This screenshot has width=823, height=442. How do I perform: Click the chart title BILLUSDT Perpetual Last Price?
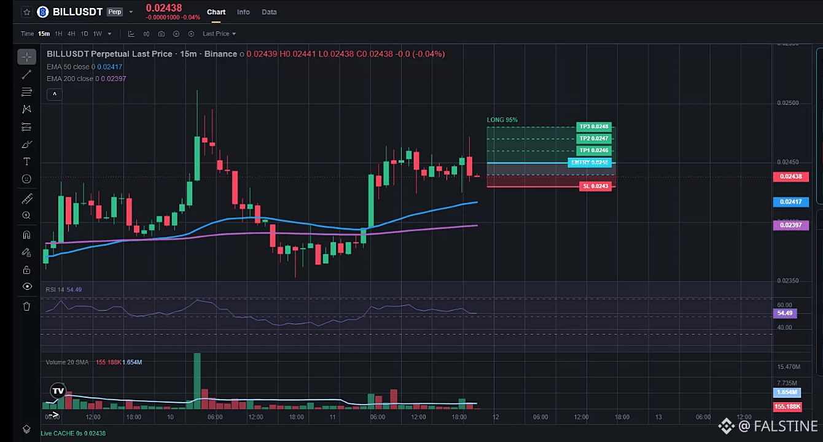point(109,54)
